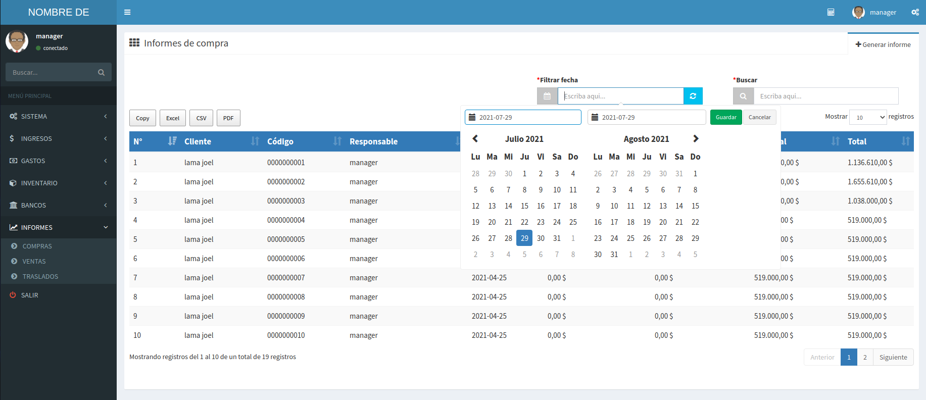Click the Buscar text field in content area
This screenshot has width=926, height=400.
[x=825, y=96]
